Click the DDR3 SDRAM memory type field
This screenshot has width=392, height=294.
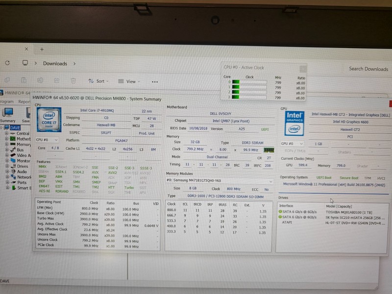(x=252, y=143)
